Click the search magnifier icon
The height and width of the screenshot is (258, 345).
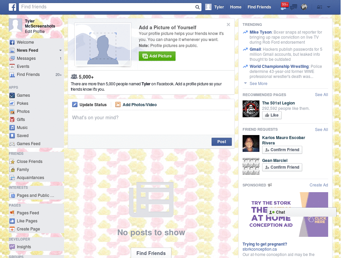click(197, 7)
